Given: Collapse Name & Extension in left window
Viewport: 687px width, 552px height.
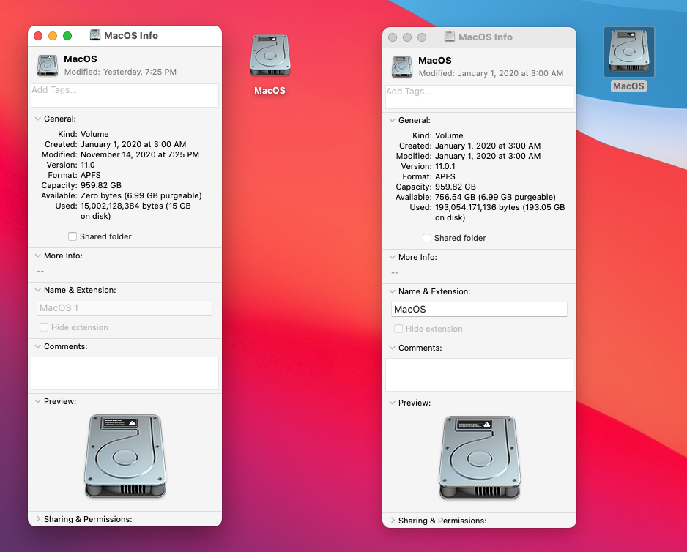Looking at the screenshot, I should [38, 290].
